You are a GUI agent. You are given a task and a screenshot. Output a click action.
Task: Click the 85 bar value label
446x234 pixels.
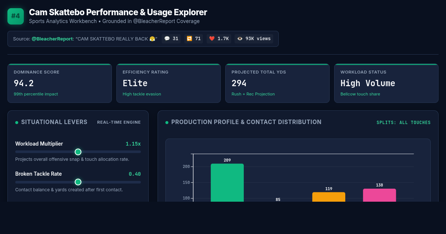click(278, 199)
